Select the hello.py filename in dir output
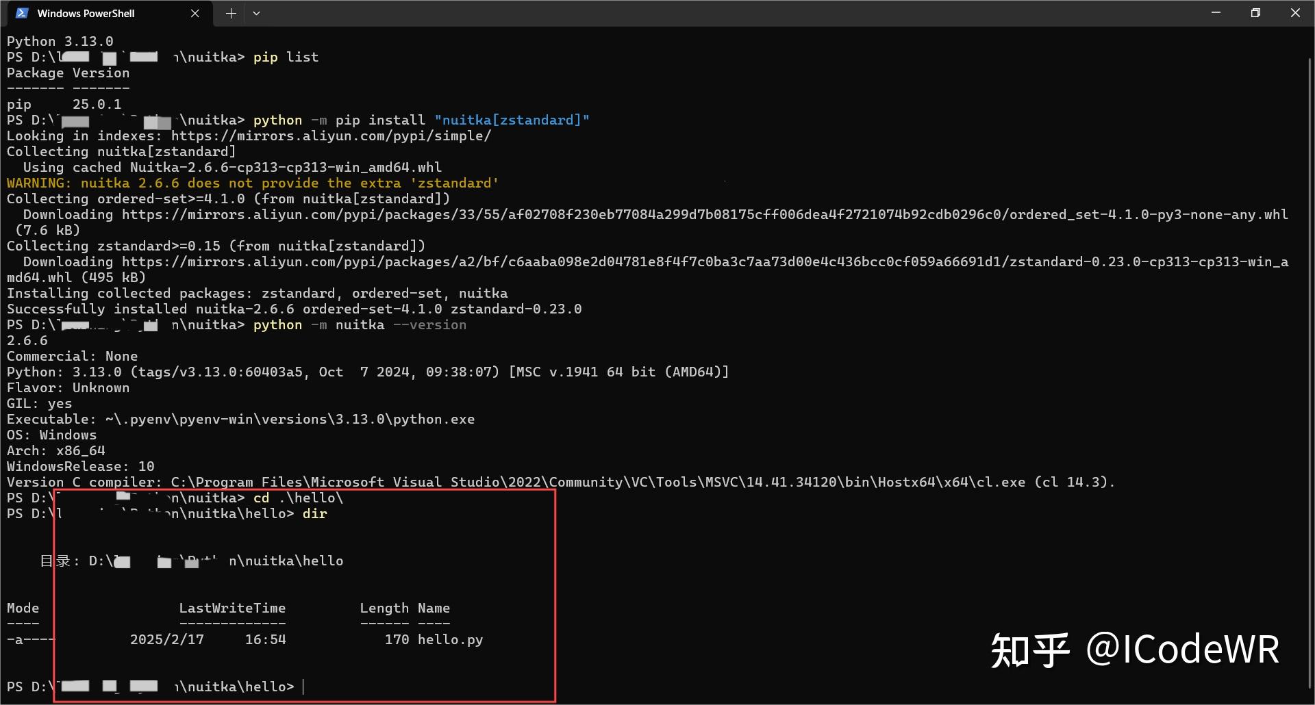This screenshot has height=705, width=1315. [450, 639]
